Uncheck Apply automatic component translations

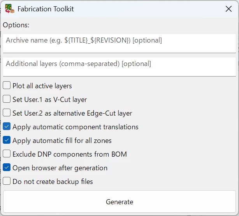(7, 126)
